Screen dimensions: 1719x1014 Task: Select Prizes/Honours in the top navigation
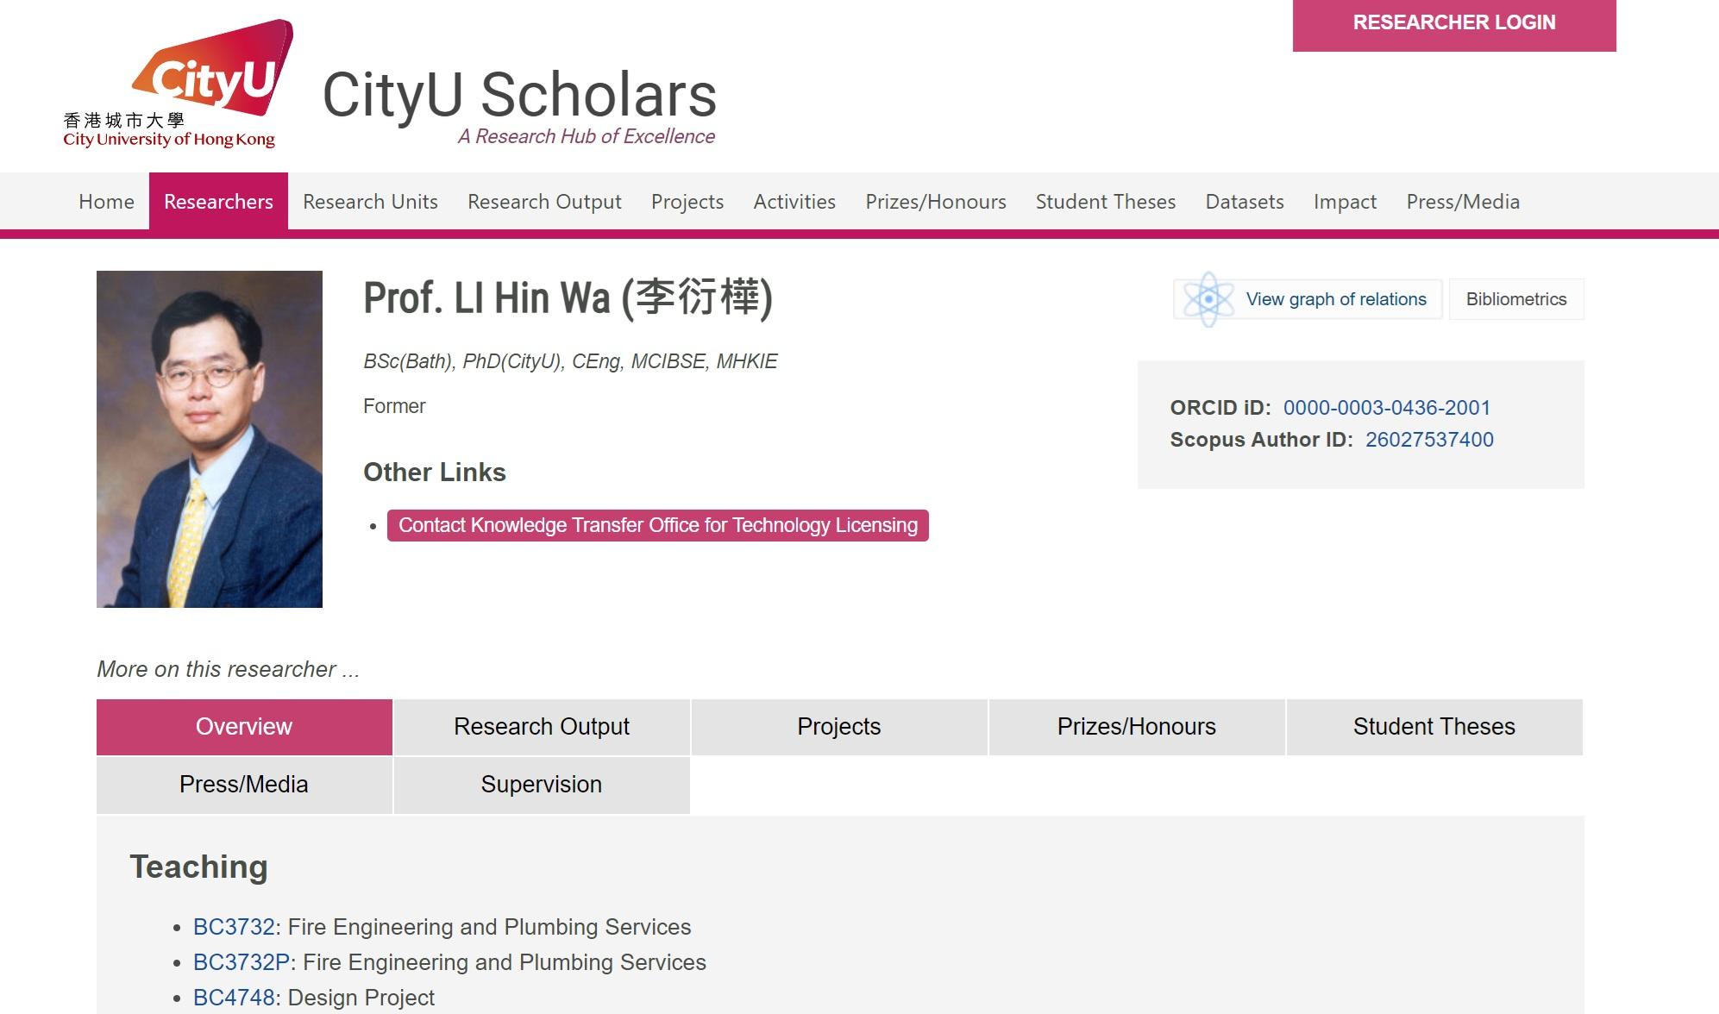(935, 202)
